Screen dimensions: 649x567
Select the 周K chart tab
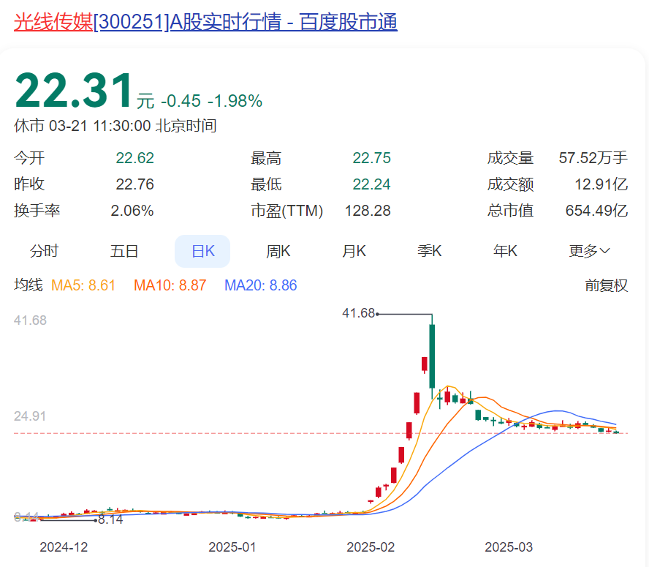(x=278, y=251)
